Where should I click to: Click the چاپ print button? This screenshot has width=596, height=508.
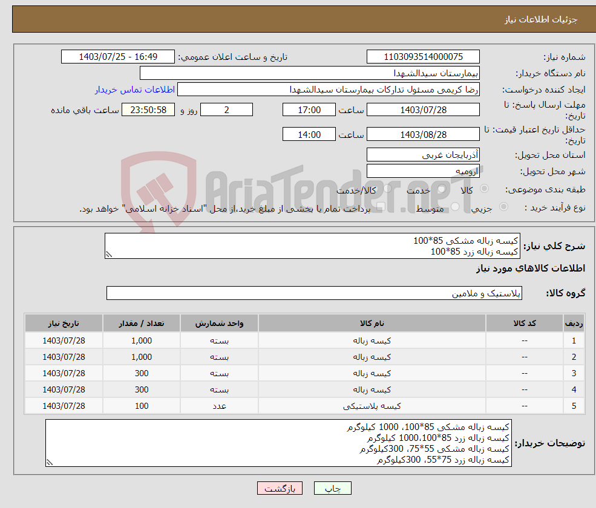(x=333, y=488)
